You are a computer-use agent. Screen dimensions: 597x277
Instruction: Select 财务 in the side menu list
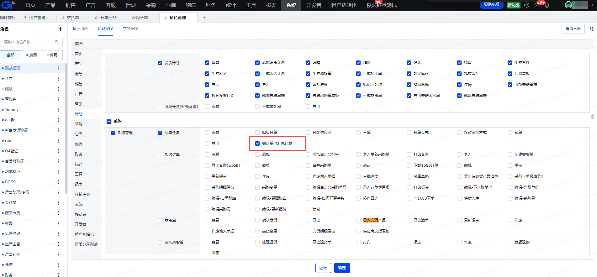coord(79,154)
